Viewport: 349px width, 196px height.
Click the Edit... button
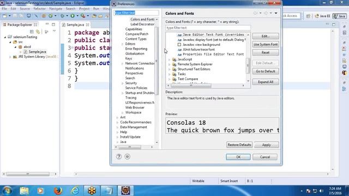point(266,36)
